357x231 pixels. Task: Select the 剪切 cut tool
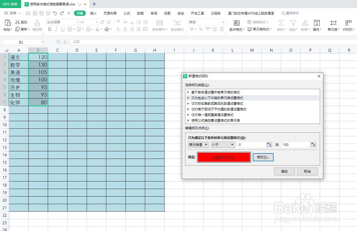coord(21,22)
